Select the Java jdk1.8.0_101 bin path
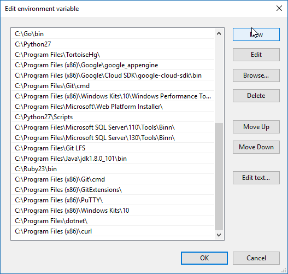This screenshot has height=274, width=288. (113, 159)
